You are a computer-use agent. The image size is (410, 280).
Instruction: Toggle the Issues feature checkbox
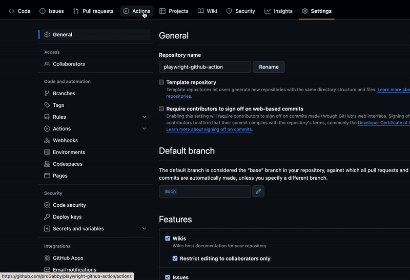[168, 277]
